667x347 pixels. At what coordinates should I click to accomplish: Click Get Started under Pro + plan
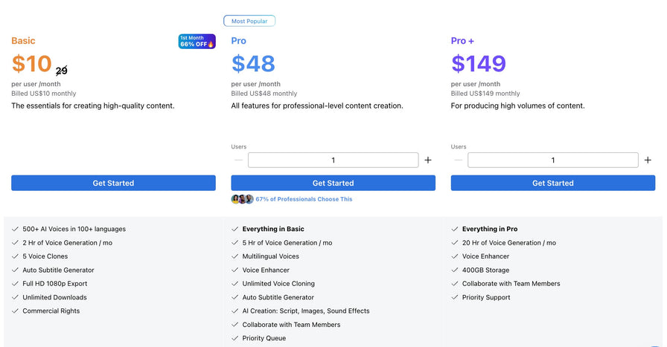coord(552,183)
